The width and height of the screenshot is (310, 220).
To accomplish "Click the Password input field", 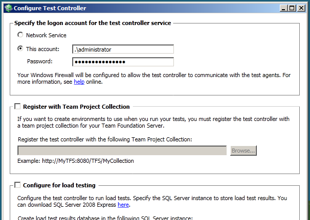I will pyautogui.click(x=123, y=62).
